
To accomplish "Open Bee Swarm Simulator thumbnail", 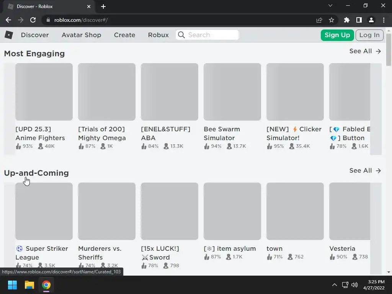I will coord(232,92).
